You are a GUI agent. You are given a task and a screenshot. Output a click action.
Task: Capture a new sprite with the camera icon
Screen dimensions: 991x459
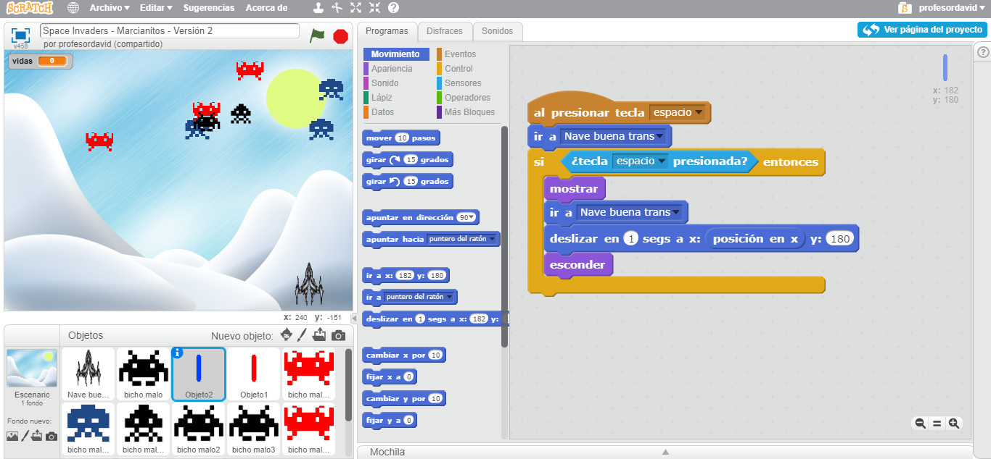click(339, 335)
